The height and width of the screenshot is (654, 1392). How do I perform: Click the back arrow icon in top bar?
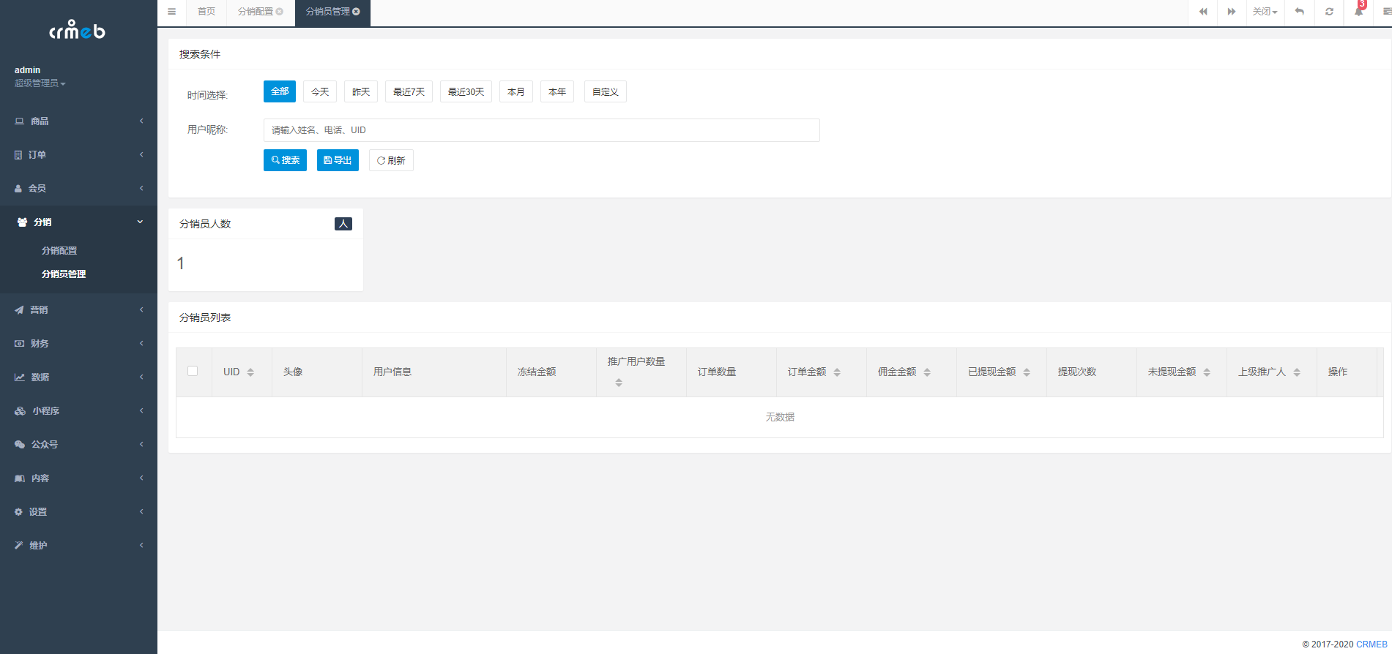1299,12
